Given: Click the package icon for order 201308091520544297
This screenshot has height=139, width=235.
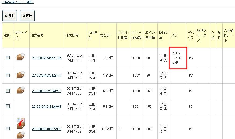Looking at the screenshot, I should coord(21,90).
